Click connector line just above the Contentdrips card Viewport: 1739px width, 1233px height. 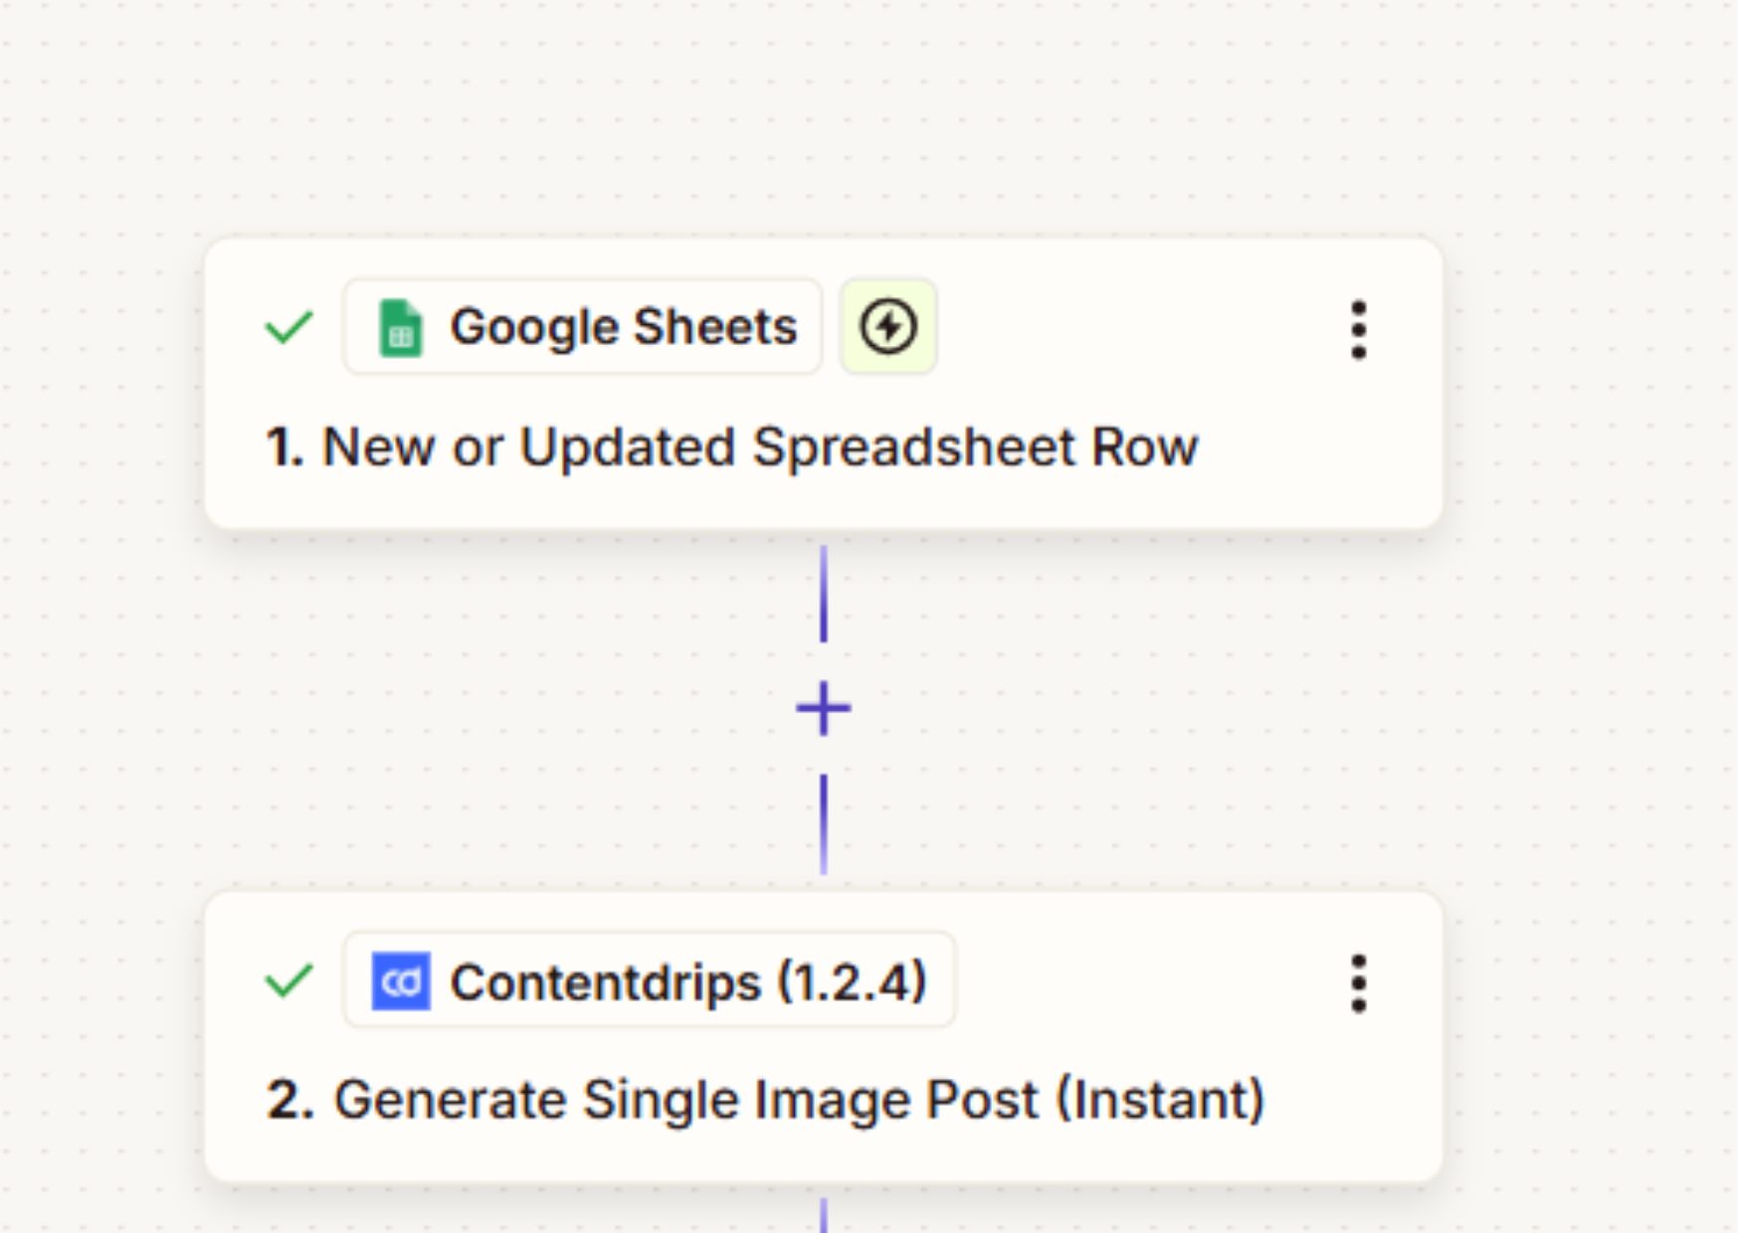[824, 825]
